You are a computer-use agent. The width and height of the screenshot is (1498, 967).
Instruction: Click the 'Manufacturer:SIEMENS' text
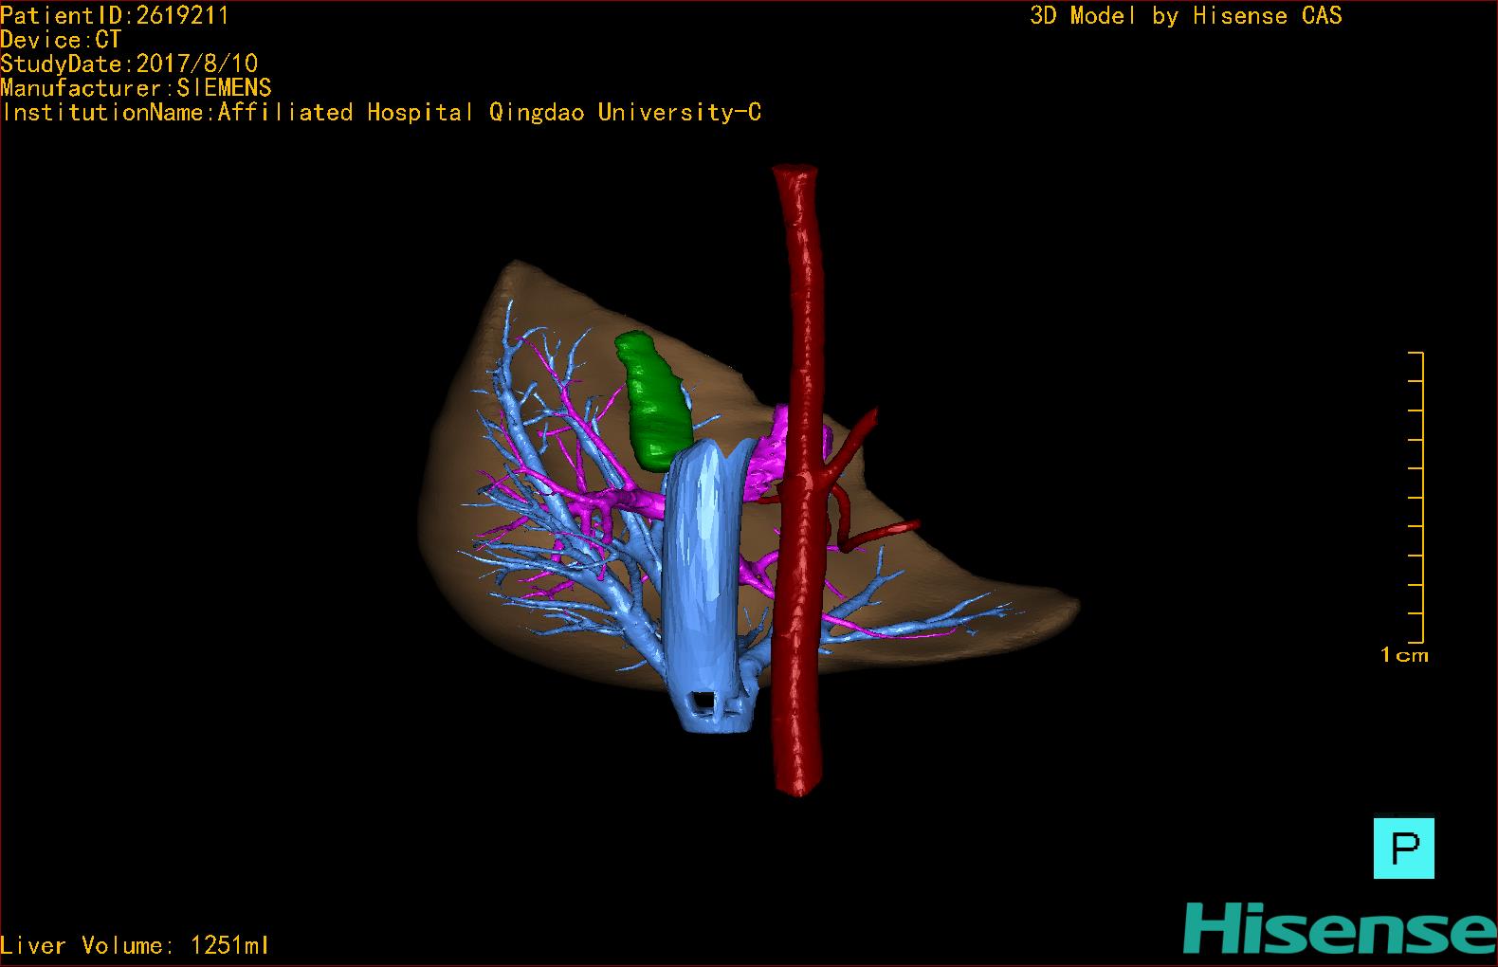136,88
